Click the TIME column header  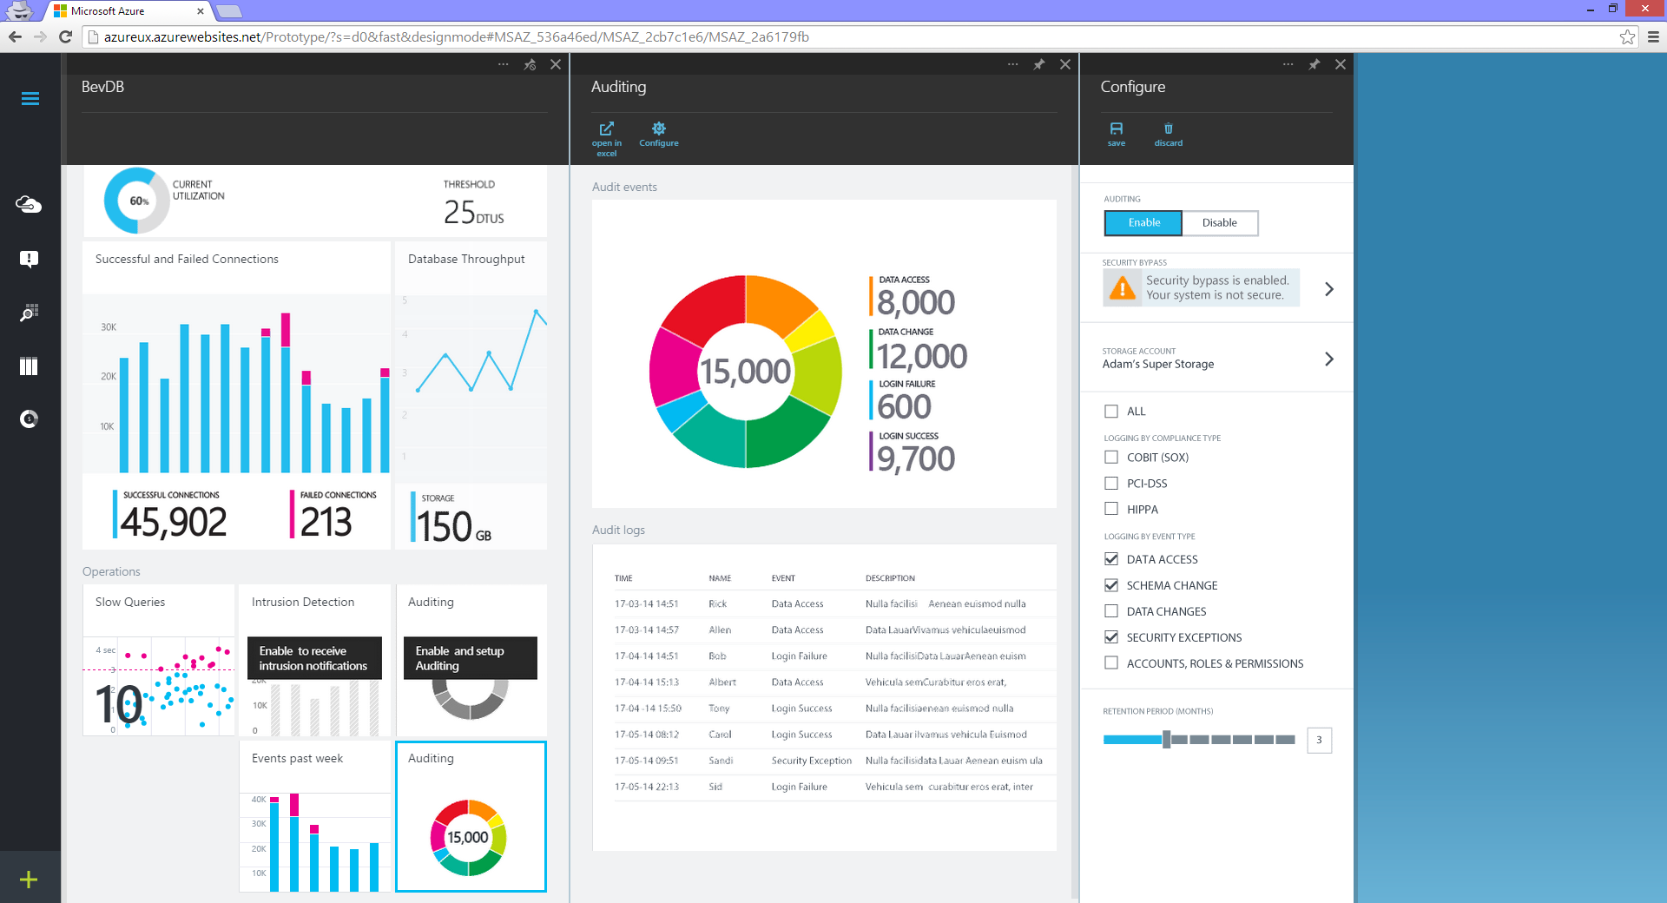click(623, 578)
